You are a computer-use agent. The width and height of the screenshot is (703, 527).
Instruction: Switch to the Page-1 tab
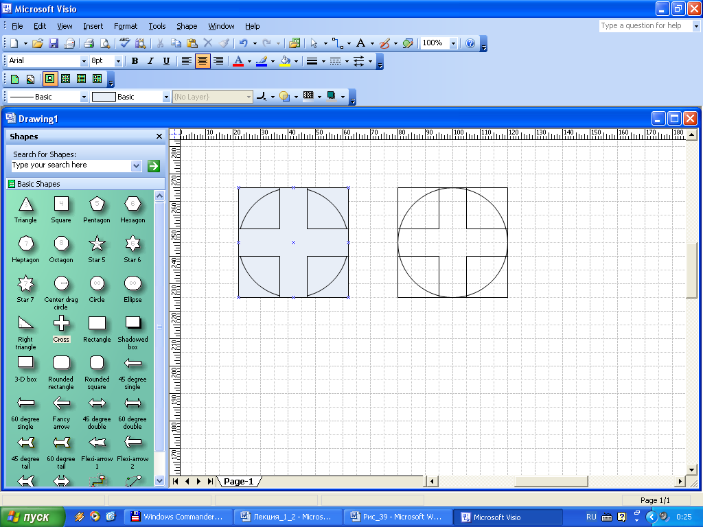pos(238,481)
